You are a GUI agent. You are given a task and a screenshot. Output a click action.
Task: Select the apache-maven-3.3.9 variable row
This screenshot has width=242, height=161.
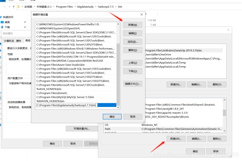184,113
